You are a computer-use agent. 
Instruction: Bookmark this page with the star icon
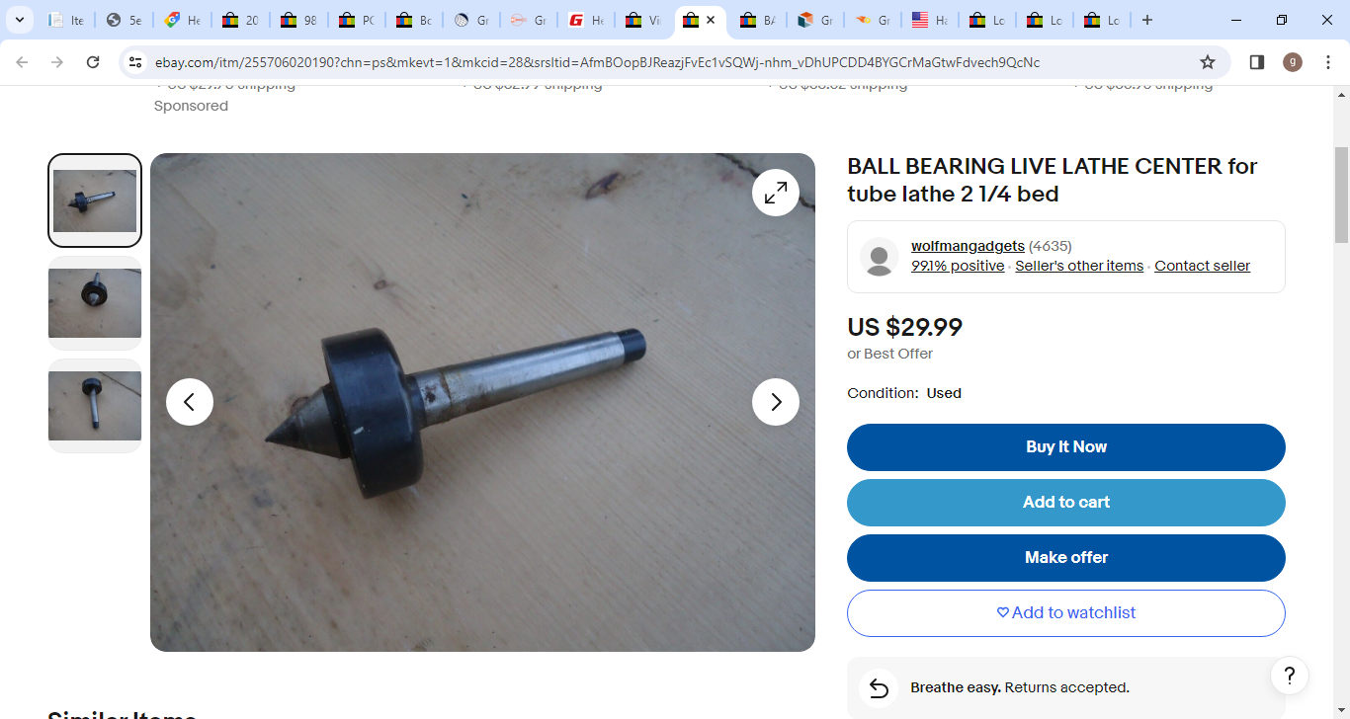click(x=1208, y=62)
